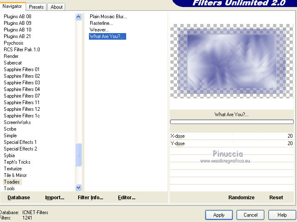Select Plugins AB 09 category
The image size is (297, 222).
pyautogui.click(x=17, y=23)
